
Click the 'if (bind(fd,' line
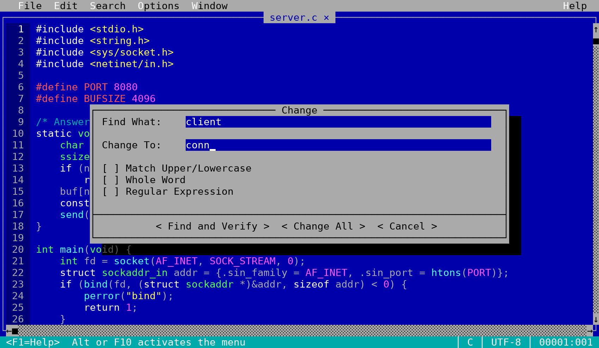click(x=234, y=284)
